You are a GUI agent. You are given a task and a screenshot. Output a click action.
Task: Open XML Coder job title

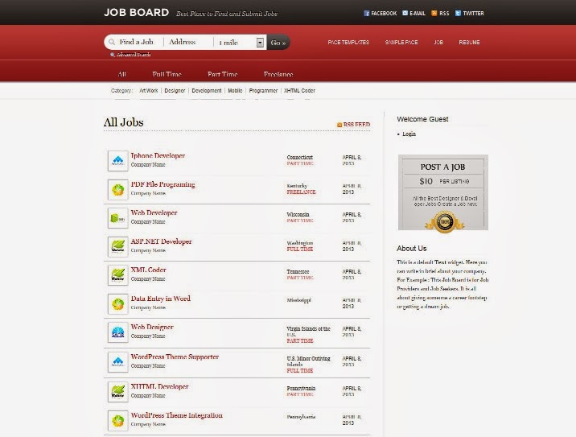click(x=148, y=270)
